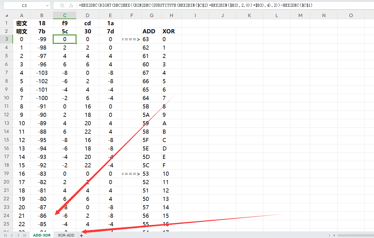Jump to first sheet navigation arrow
374x238 pixels.
(x=6, y=235)
